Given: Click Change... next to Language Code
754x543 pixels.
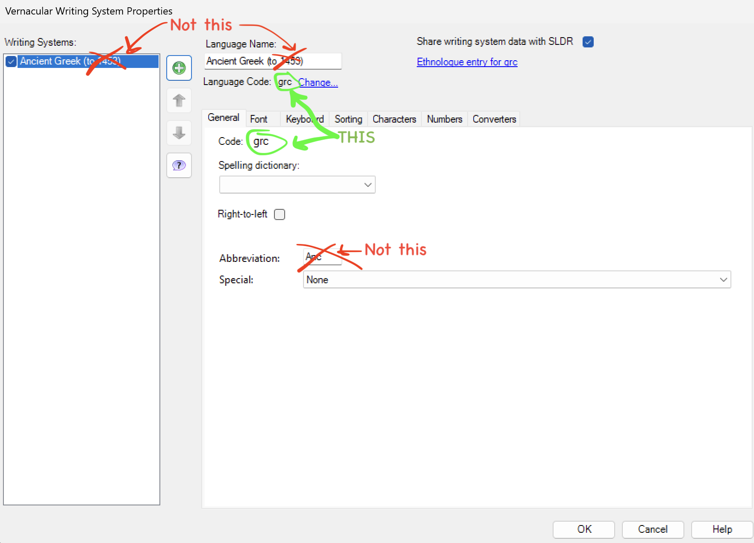Looking at the screenshot, I should point(318,82).
